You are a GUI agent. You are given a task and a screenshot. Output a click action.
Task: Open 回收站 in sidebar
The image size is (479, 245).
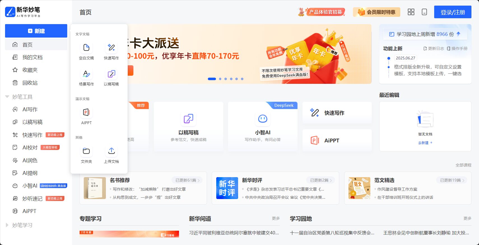pyautogui.click(x=36, y=83)
